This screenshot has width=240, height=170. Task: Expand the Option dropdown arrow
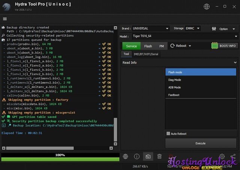click(x=234, y=29)
